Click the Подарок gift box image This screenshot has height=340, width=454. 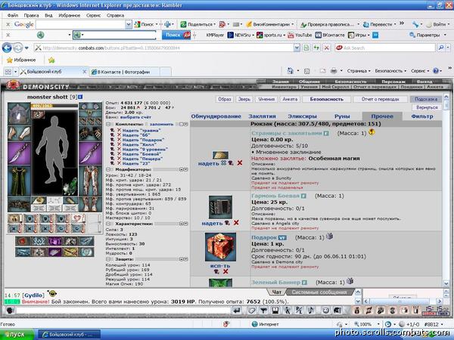(220, 247)
